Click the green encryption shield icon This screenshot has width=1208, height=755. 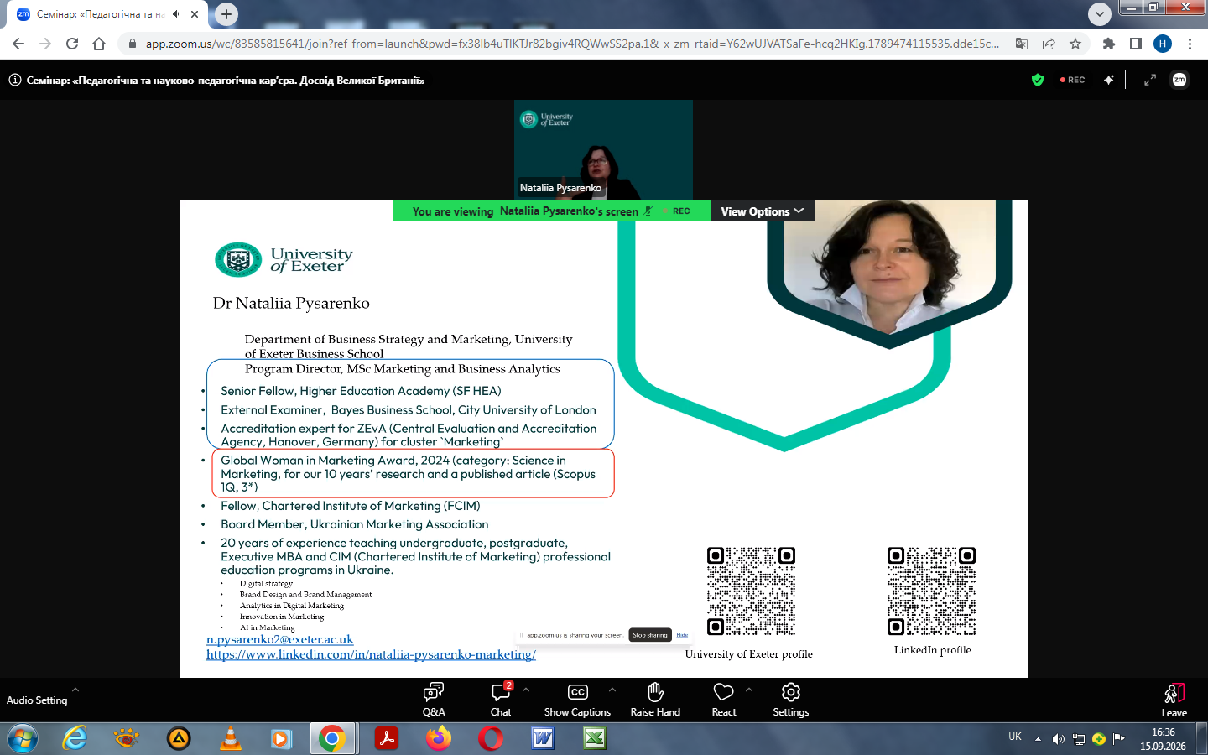click(x=1038, y=80)
